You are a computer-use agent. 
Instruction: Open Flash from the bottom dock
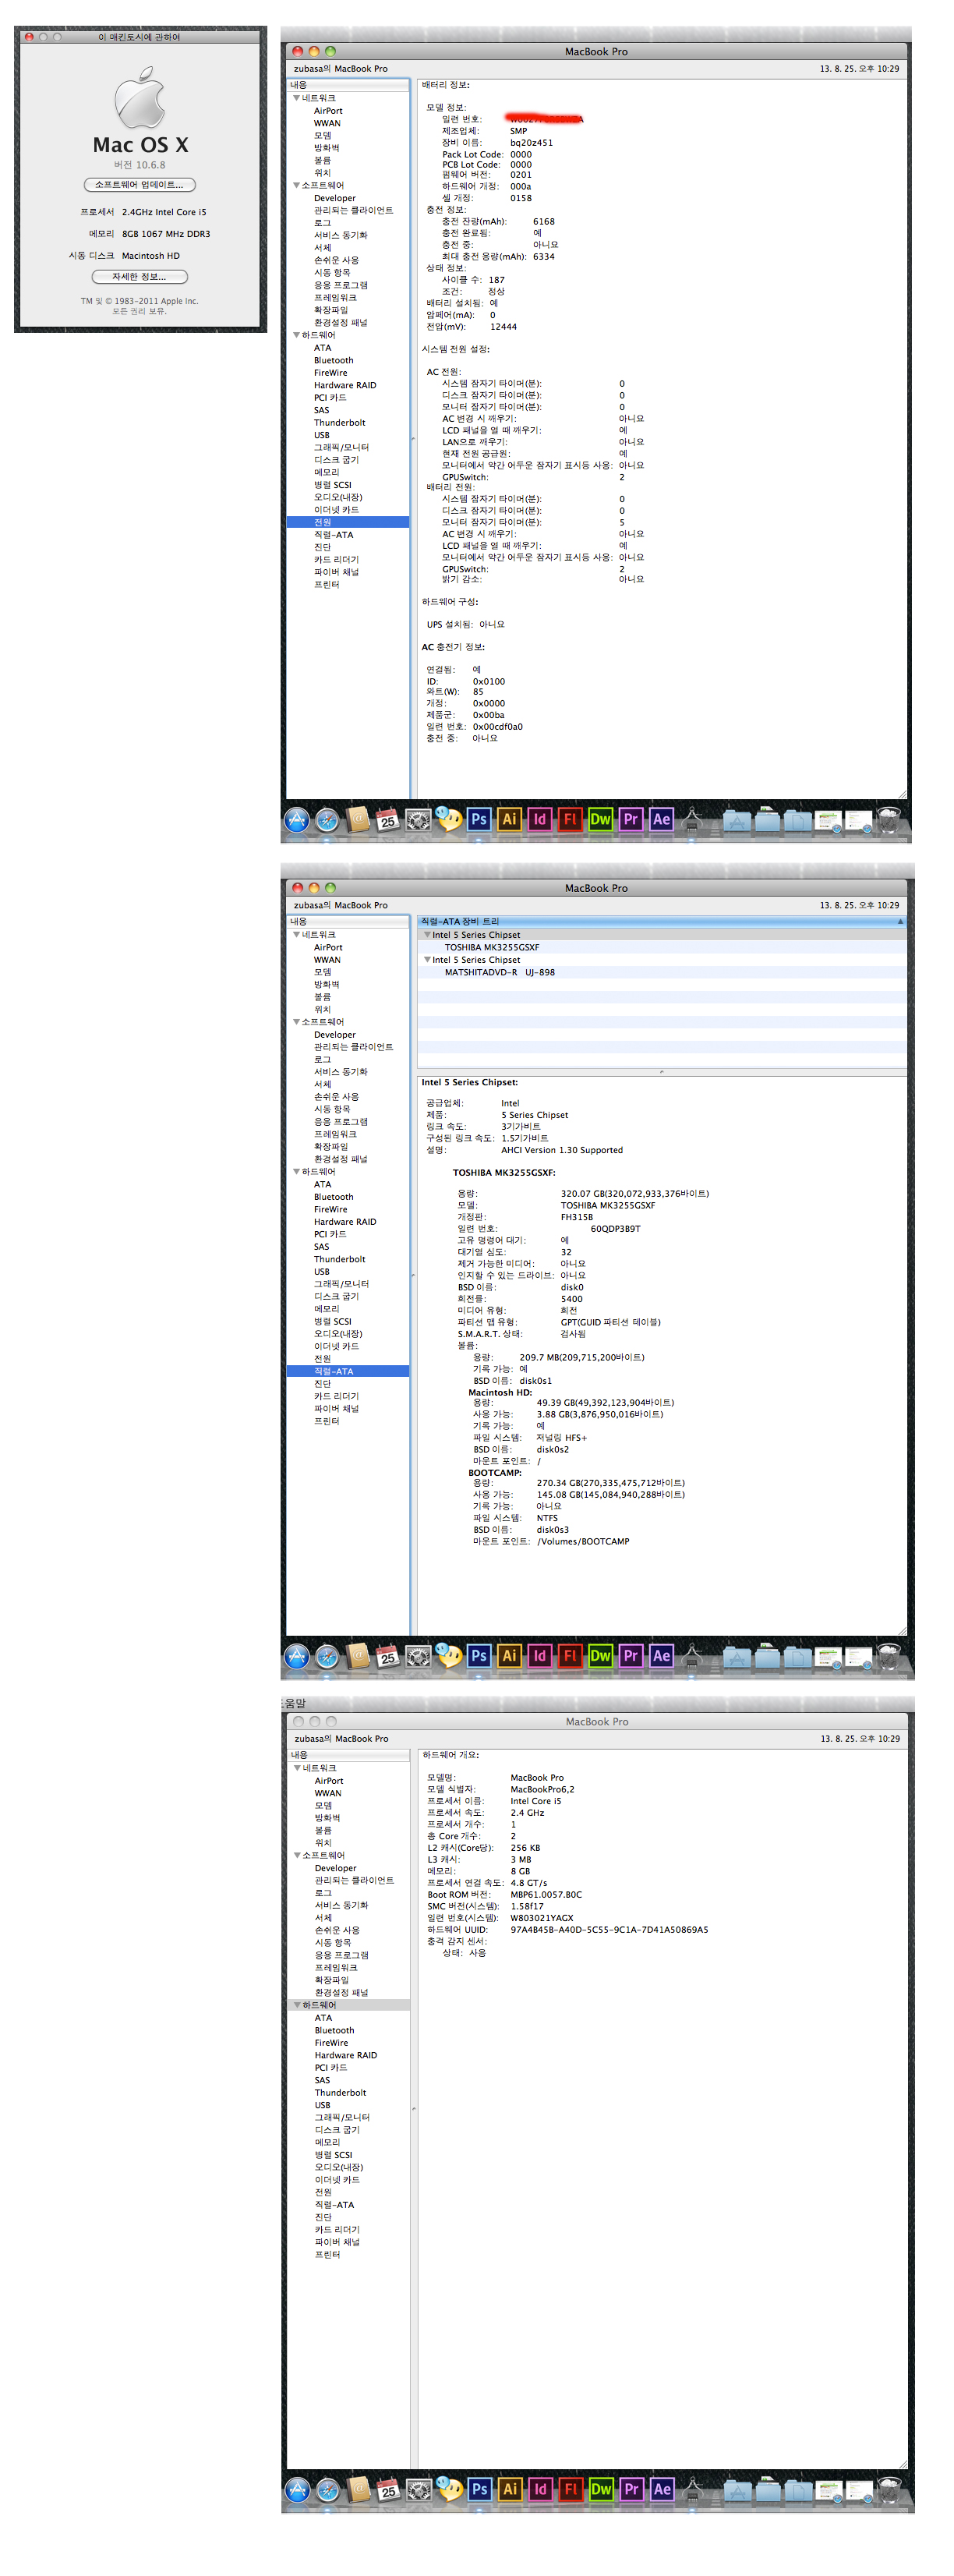(x=571, y=2489)
